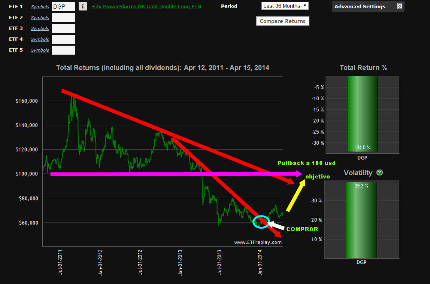
Task: Expand the Advanced Settings panel header
Action: 360,7
